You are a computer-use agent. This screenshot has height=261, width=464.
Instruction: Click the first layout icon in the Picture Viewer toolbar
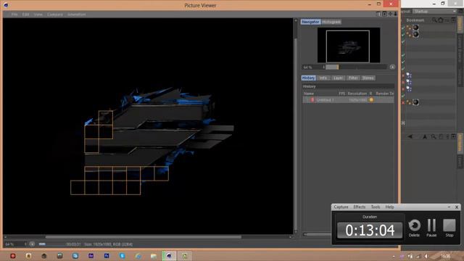(378, 14)
